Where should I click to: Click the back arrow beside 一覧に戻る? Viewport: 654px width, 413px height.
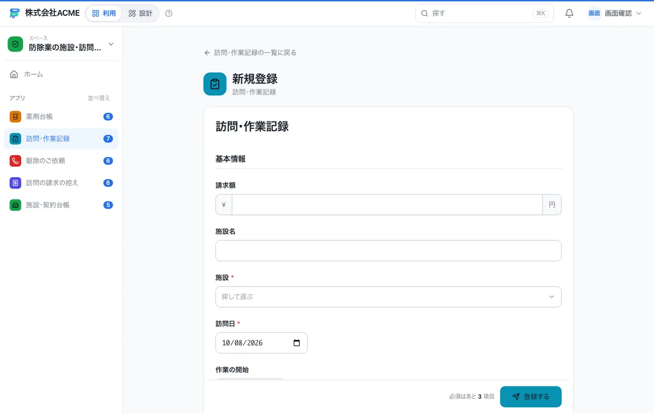pos(207,53)
